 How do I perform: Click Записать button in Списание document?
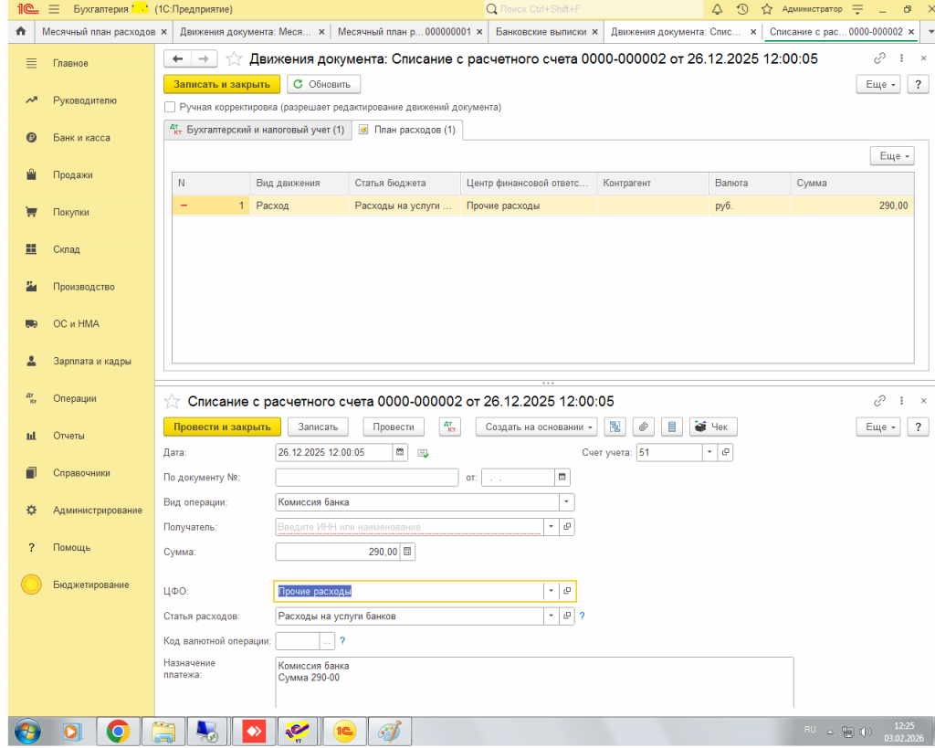point(318,427)
